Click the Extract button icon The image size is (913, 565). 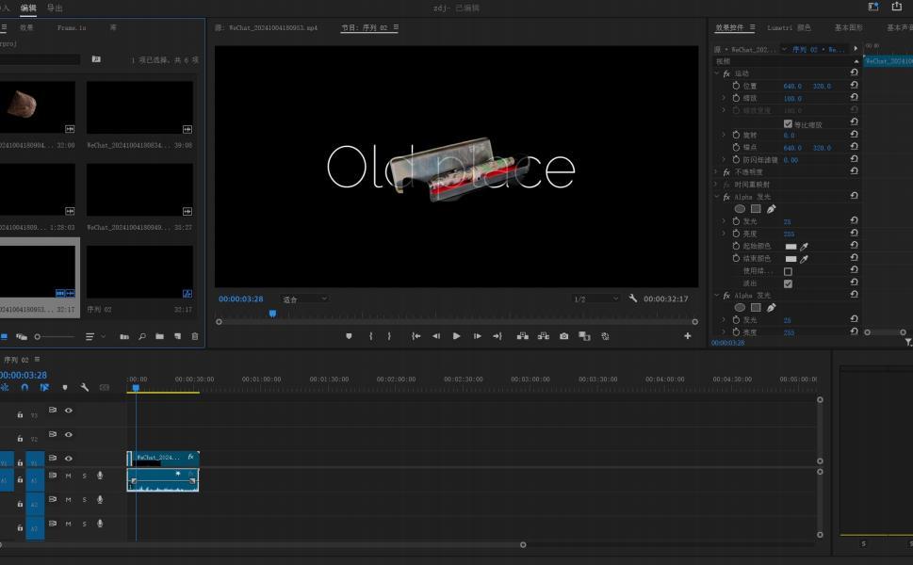[544, 336]
